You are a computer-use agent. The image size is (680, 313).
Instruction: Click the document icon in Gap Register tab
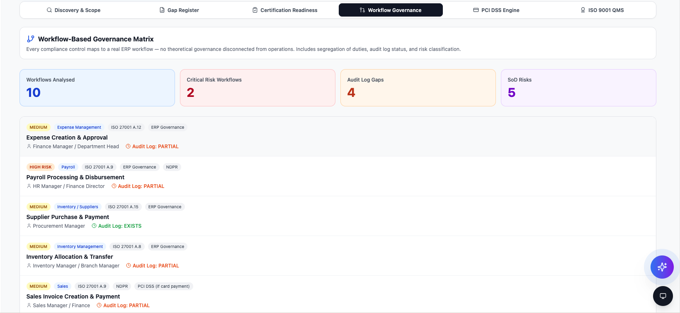click(162, 10)
